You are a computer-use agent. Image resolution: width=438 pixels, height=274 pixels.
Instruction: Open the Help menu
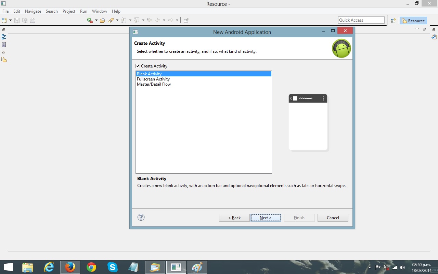click(116, 11)
